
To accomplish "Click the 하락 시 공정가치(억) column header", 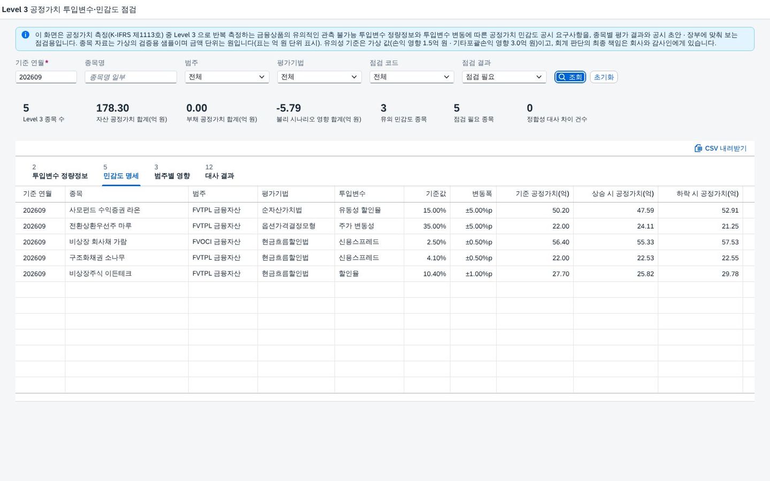I will pyautogui.click(x=700, y=194).
